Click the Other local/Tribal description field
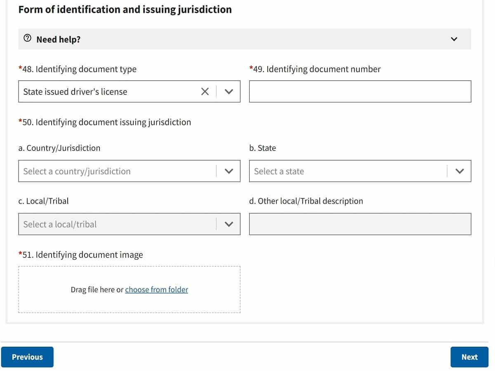Viewport: 495px width, 371px height. [x=360, y=224]
